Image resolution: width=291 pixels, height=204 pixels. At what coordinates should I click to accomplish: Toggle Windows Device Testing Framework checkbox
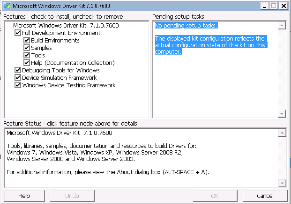click(x=18, y=85)
